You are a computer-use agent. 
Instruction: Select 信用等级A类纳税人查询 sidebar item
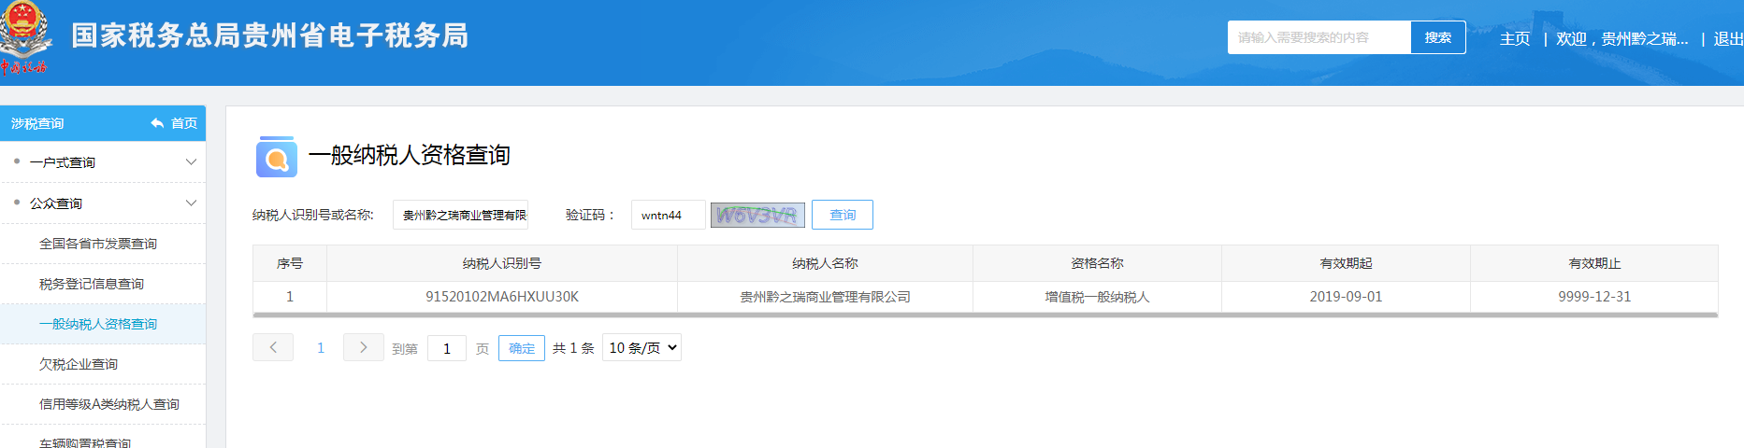109,404
